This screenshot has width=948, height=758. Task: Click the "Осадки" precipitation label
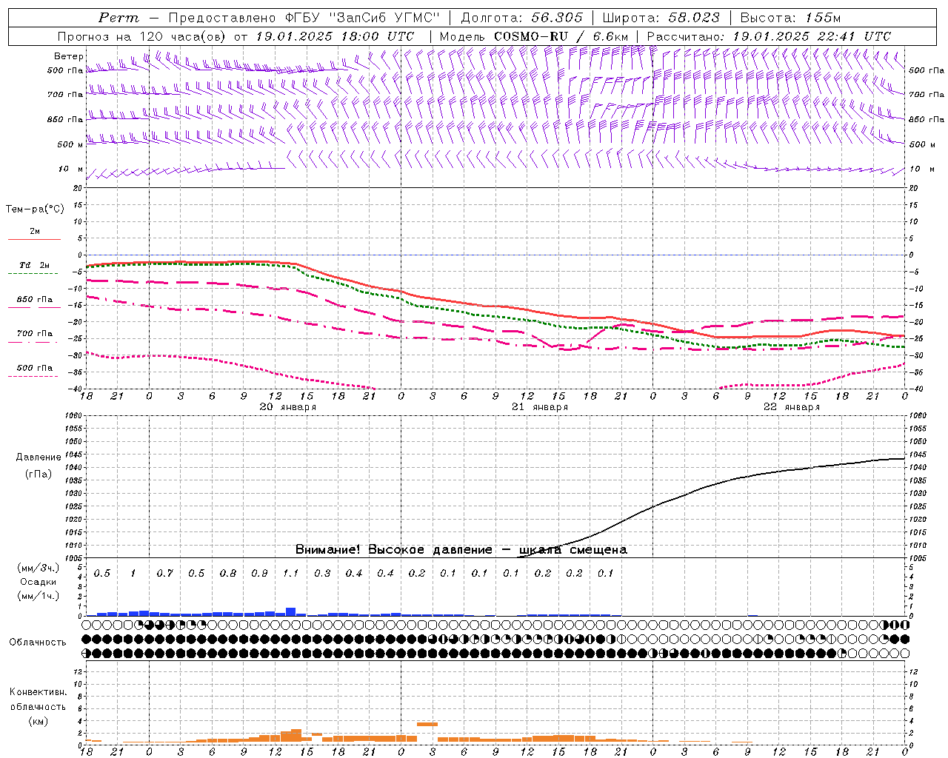coord(39,583)
